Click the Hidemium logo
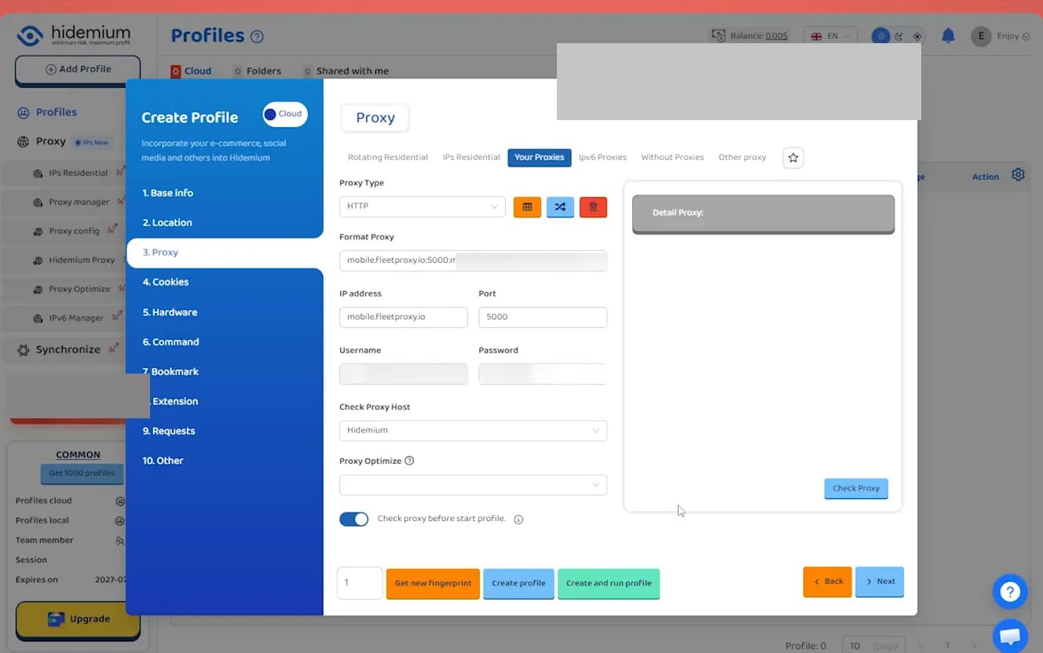 click(74, 35)
